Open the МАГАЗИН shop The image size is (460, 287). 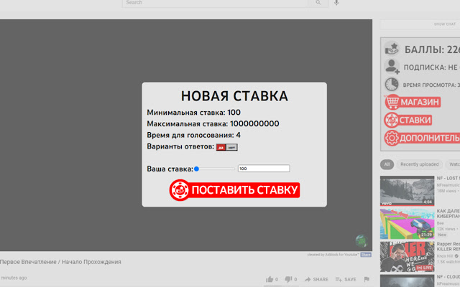[413, 102]
